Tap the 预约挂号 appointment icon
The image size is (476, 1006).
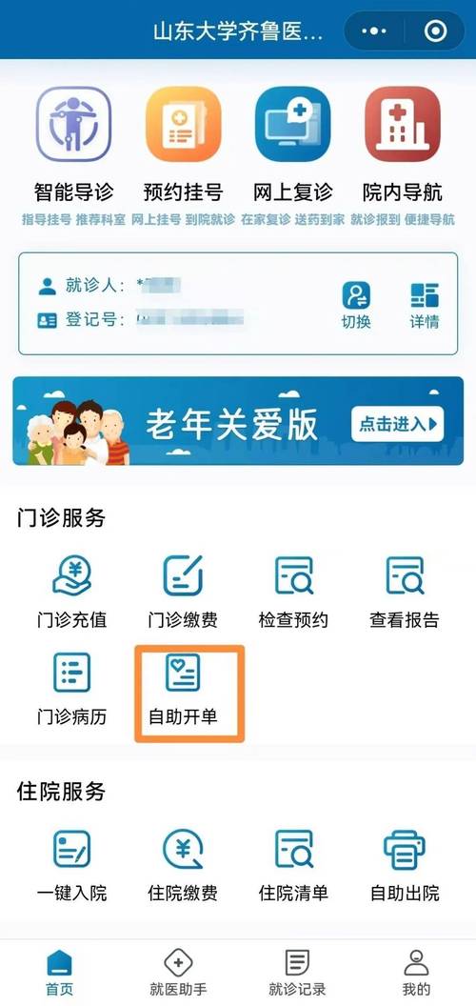click(x=184, y=124)
